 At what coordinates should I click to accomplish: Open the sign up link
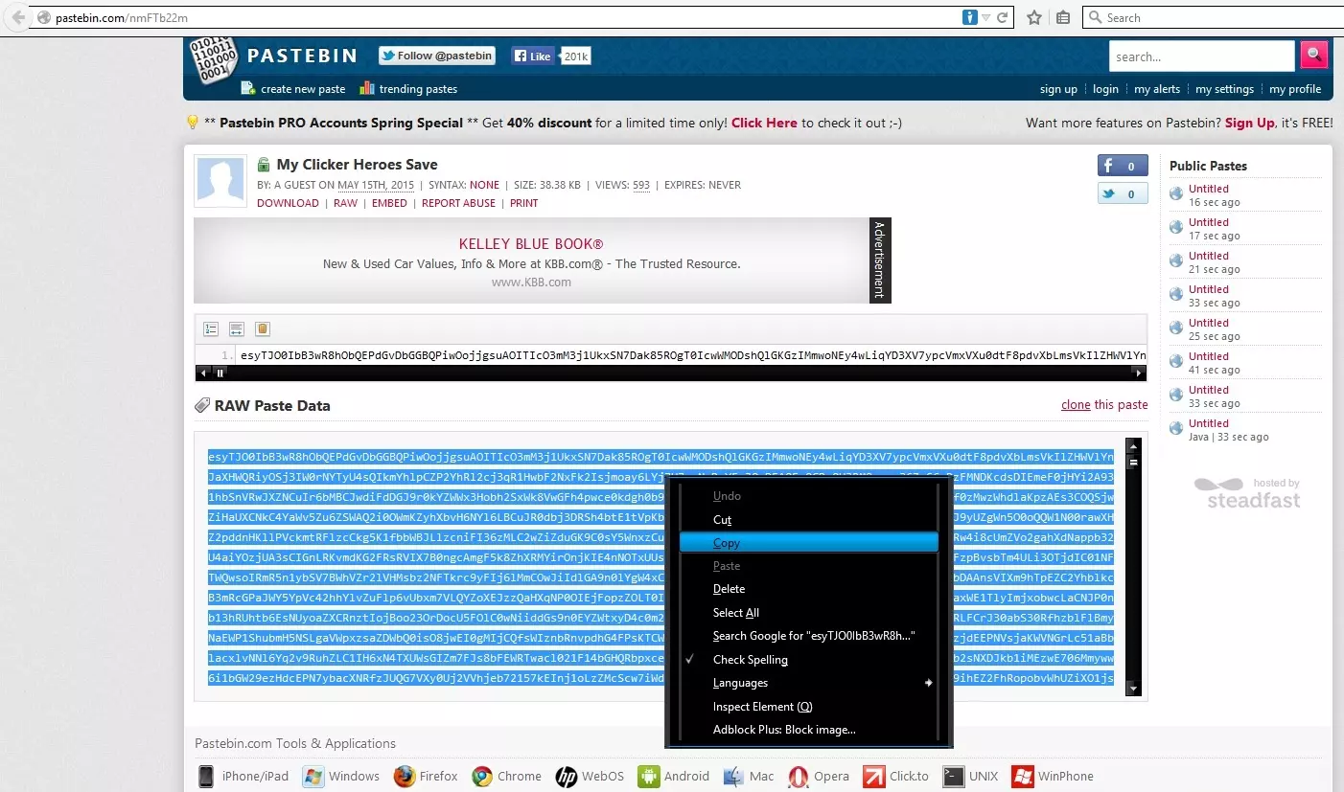click(x=1058, y=89)
